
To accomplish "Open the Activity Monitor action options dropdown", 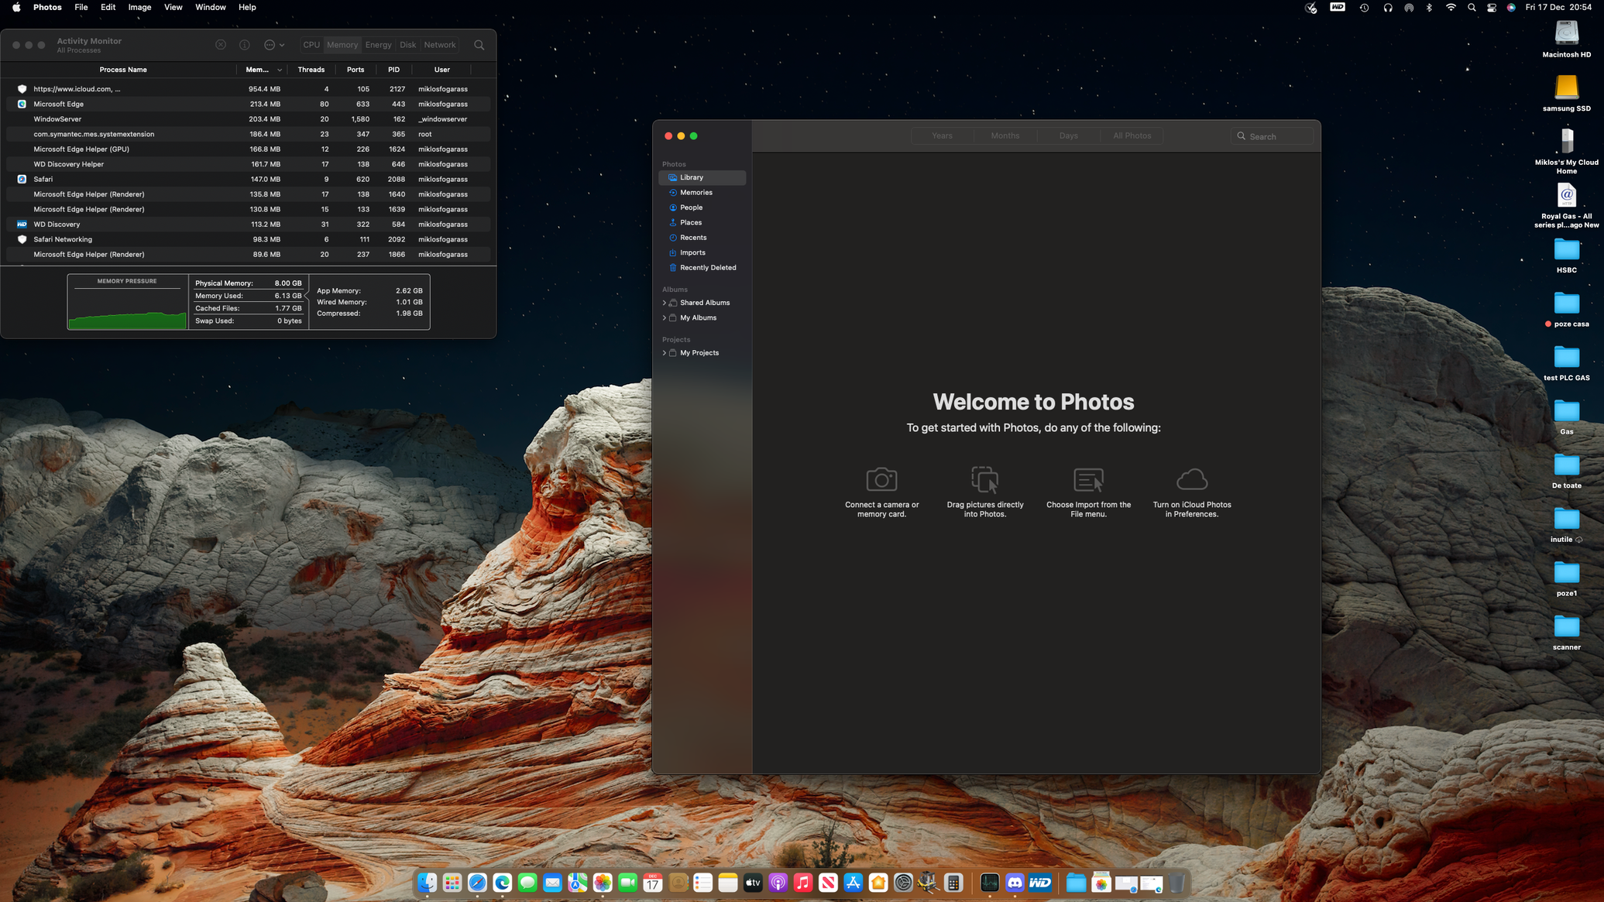I will tap(274, 45).
